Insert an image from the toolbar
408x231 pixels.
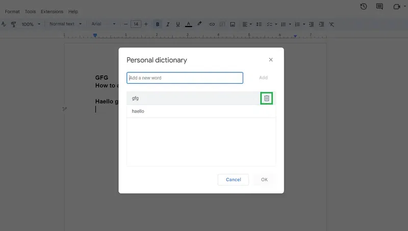(233, 24)
